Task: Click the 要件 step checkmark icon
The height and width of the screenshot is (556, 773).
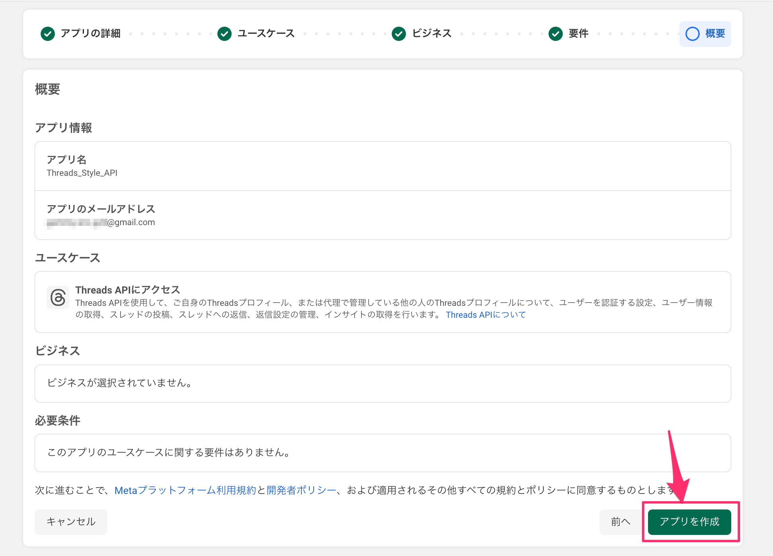Action: coord(556,34)
